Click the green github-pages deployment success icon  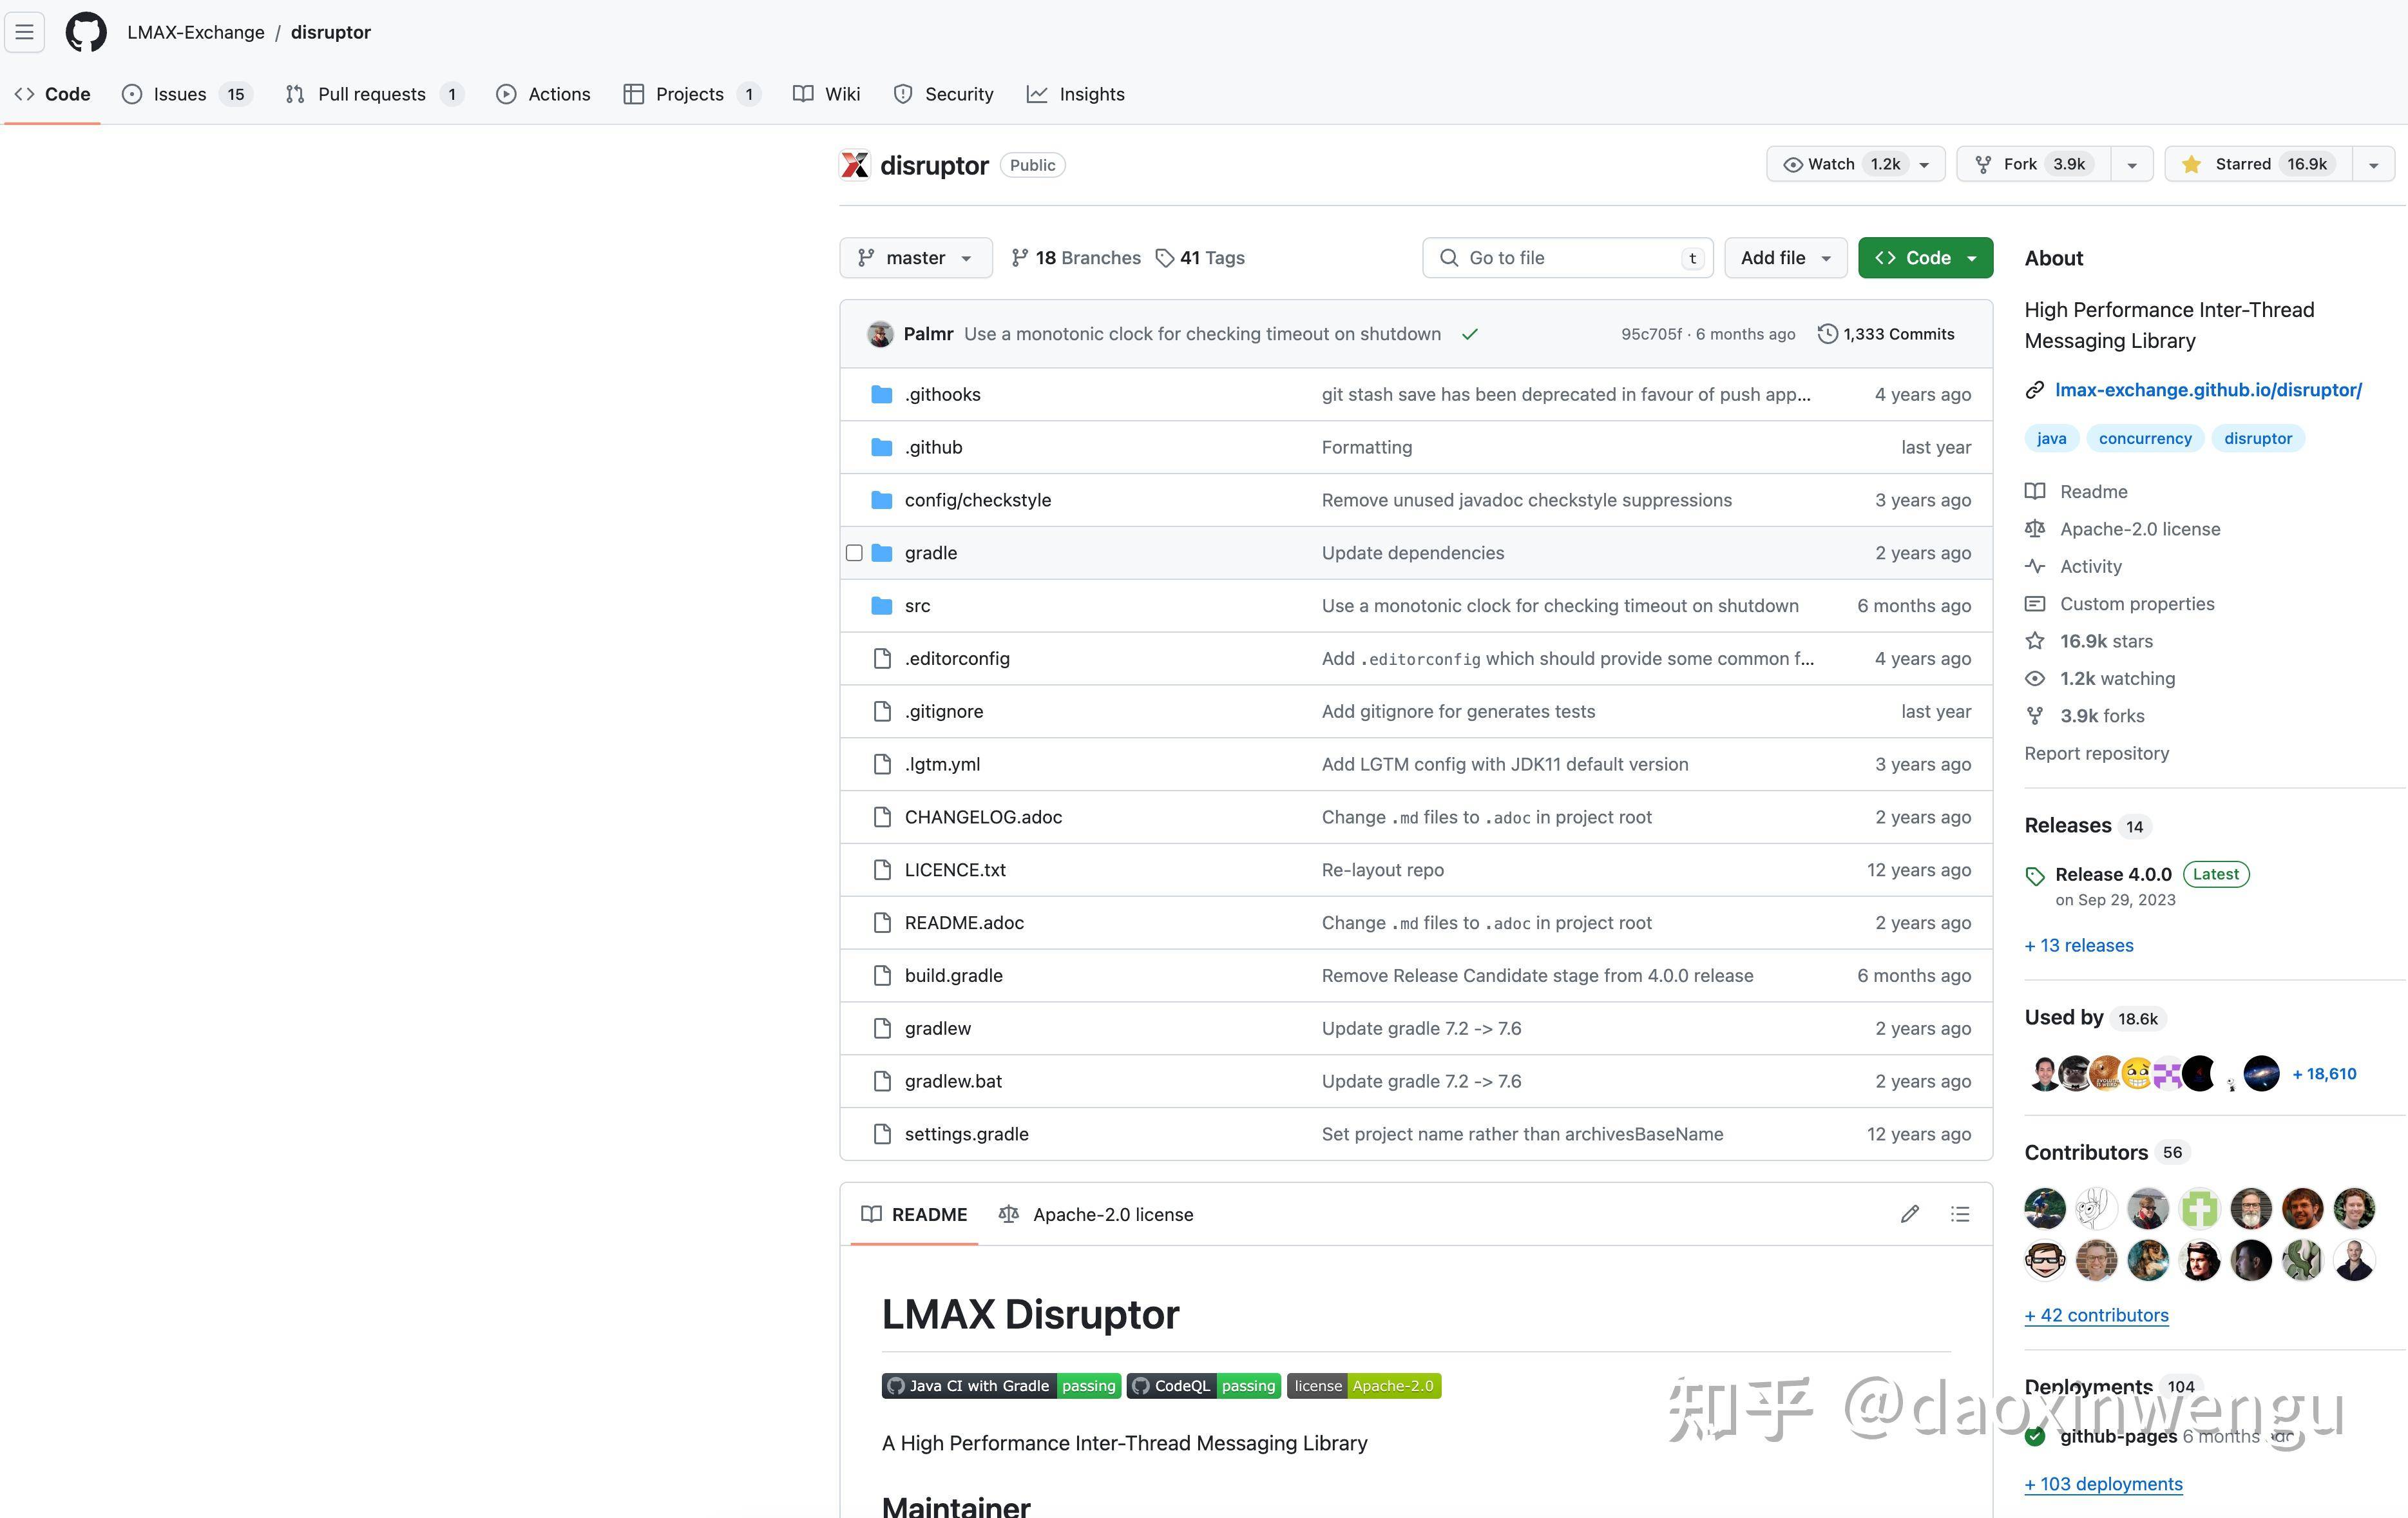coord(2035,1437)
